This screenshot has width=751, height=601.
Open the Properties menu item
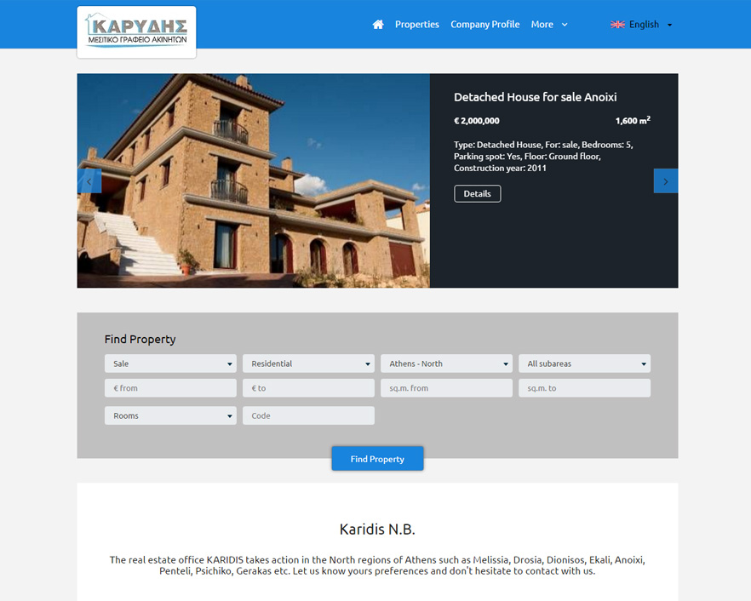click(416, 25)
